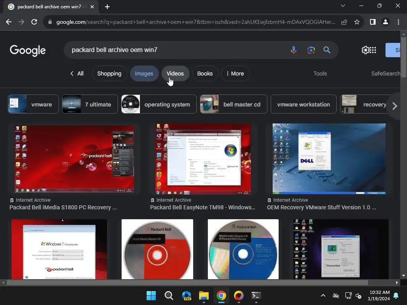Image resolution: width=407 pixels, height=305 pixels.
Task: Open the Dell OEM Recovery VMware thumbnail
Action: tap(329, 159)
